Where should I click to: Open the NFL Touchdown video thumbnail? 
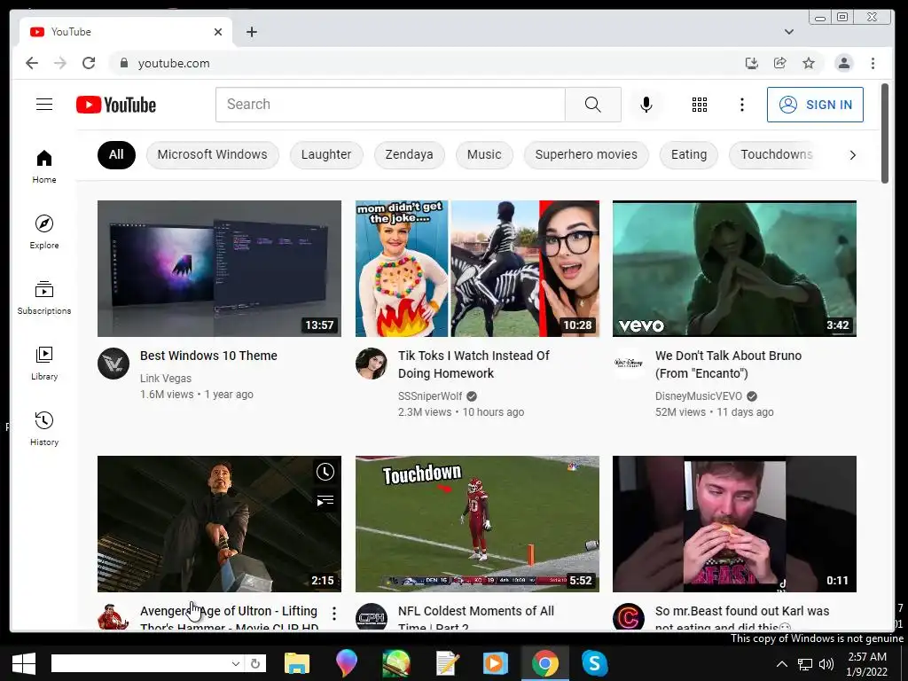(477, 524)
